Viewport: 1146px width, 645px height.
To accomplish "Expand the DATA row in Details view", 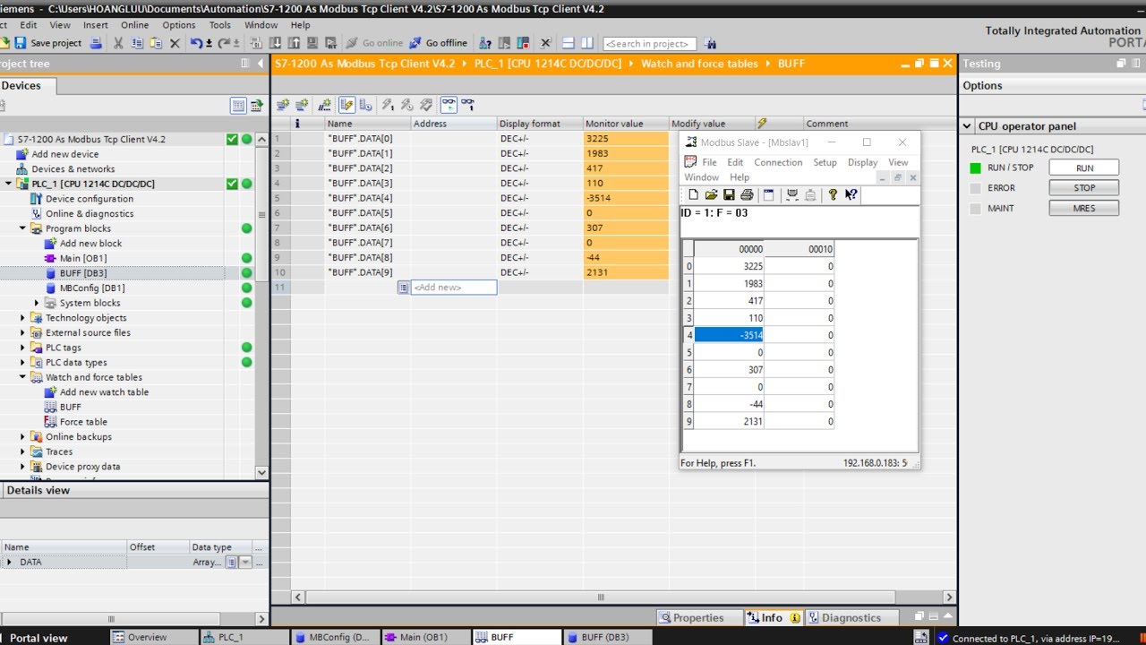I will (x=9, y=562).
